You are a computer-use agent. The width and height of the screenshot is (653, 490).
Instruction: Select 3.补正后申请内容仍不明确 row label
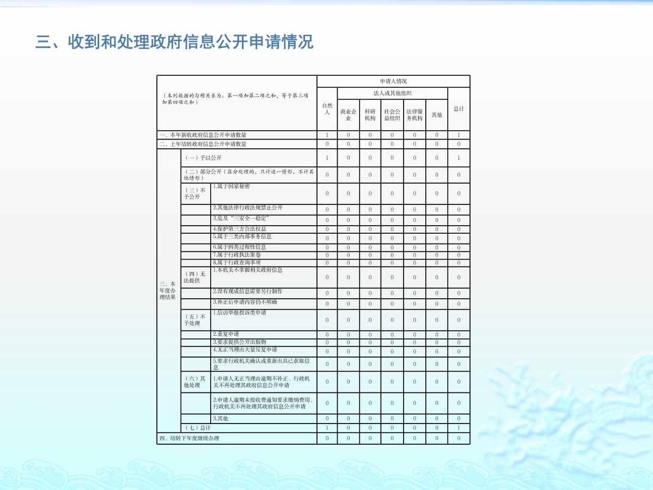(x=264, y=304)
